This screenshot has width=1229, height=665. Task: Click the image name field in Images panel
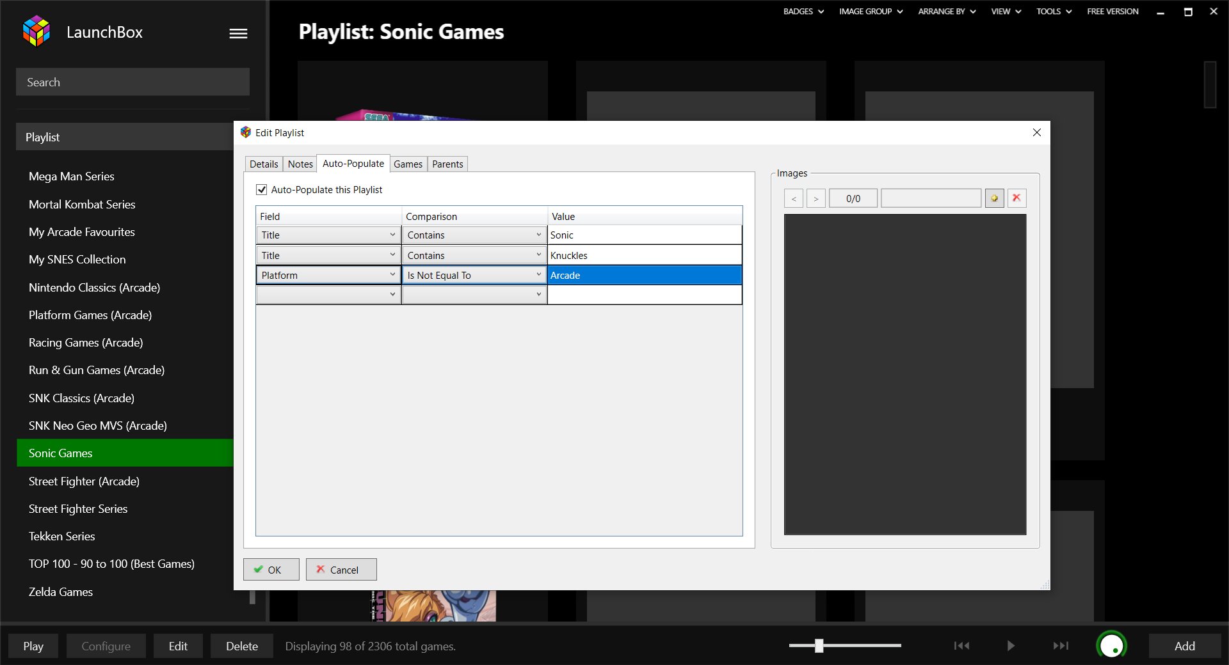pyautogui.click(x=931, y=198)
